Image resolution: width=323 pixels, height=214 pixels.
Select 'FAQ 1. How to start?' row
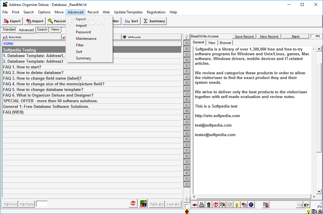click(92, 67)
